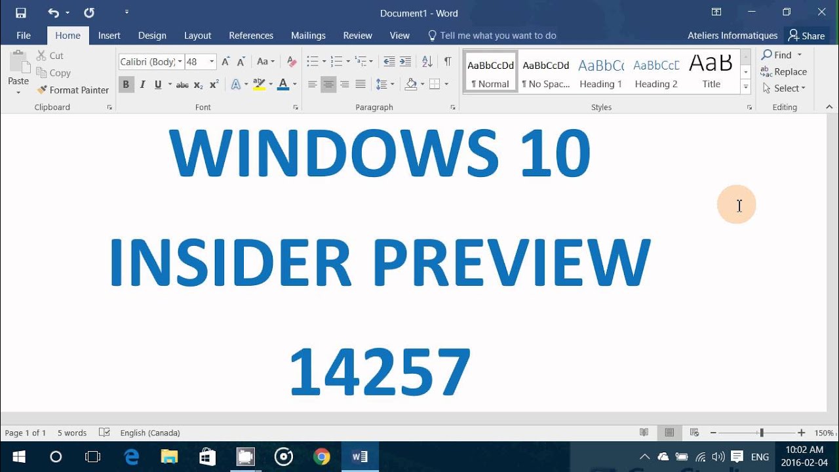Toggle Show/Hide paragraph marks
The width and height of the screenshot is (839, 472).
point(448,62)
